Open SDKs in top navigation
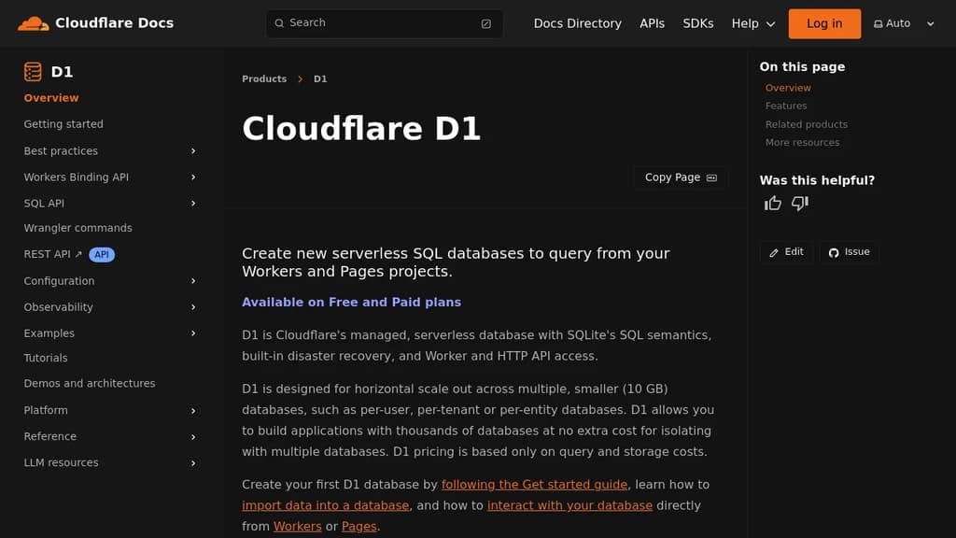 (x=698, y=23)
